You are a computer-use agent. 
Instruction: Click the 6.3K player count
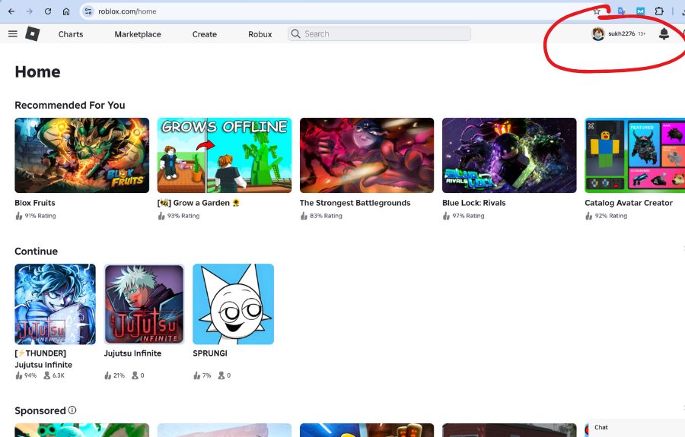59,375
